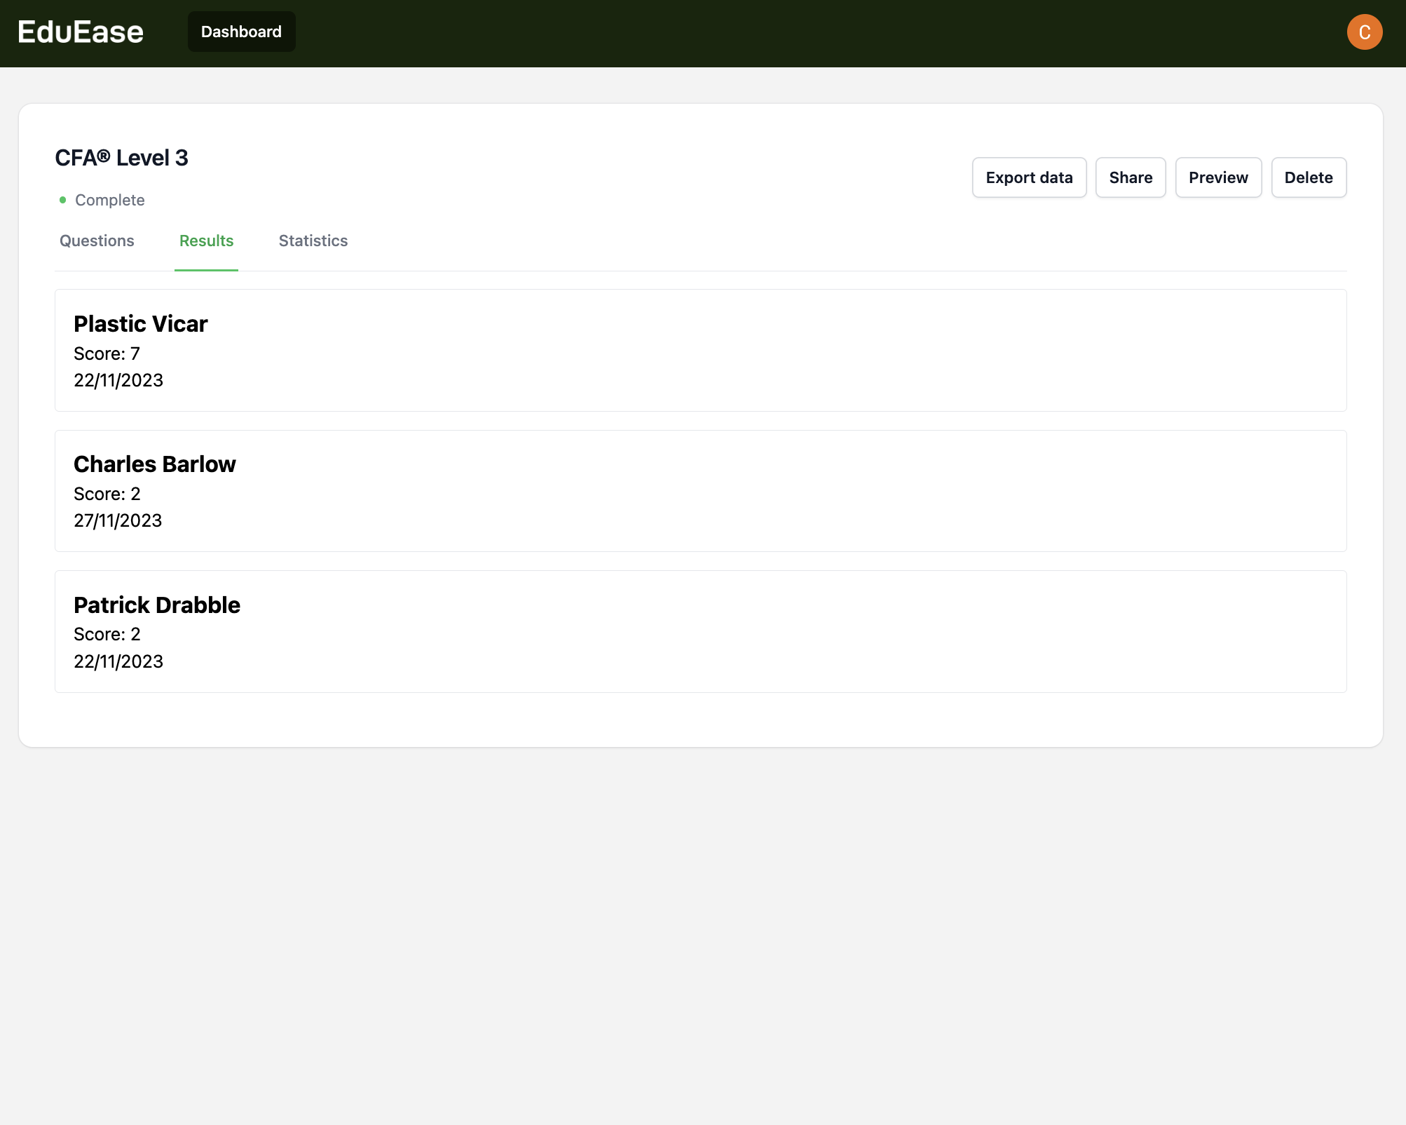
Task: Switch to the Questions tab
Action: [97, 241]
